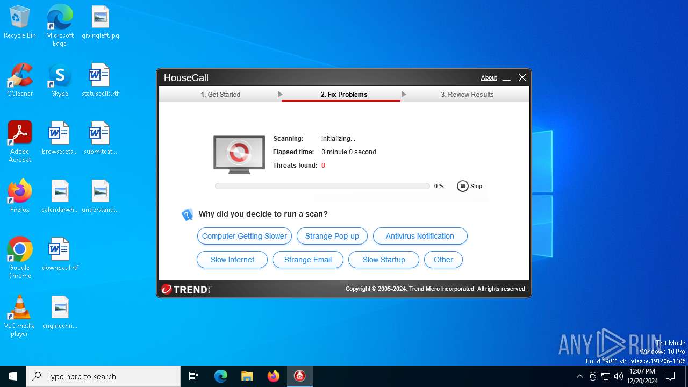Viewport: 688px width, 387px height.
Task: Select the calendarwh image file icon
Action: tap(60, 197)
